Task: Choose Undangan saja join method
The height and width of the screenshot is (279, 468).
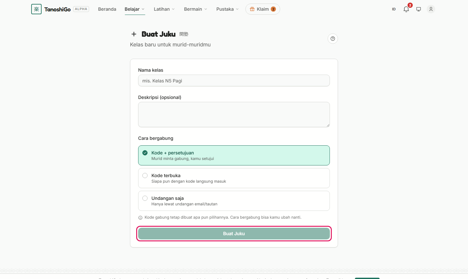Action: pyautogui.click(x=234, y=201)
